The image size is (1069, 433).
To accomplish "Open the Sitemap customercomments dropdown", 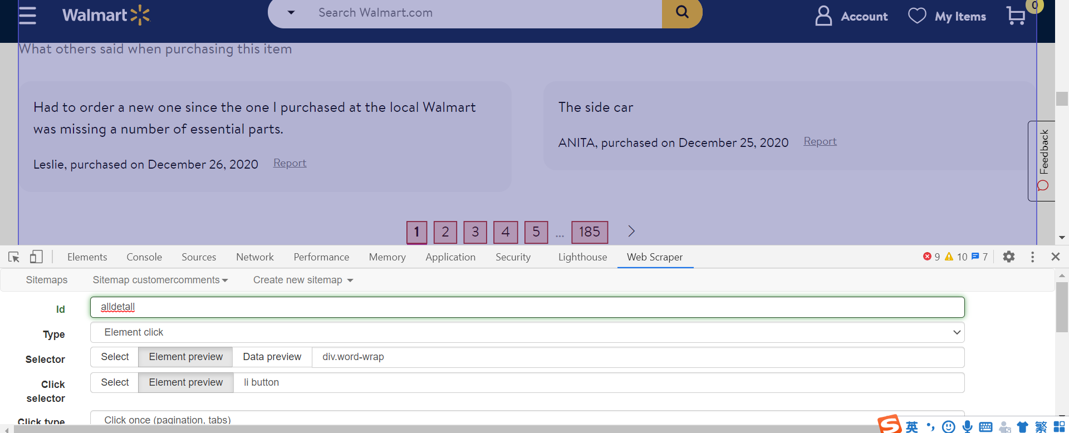I will [x=160, y=280].
